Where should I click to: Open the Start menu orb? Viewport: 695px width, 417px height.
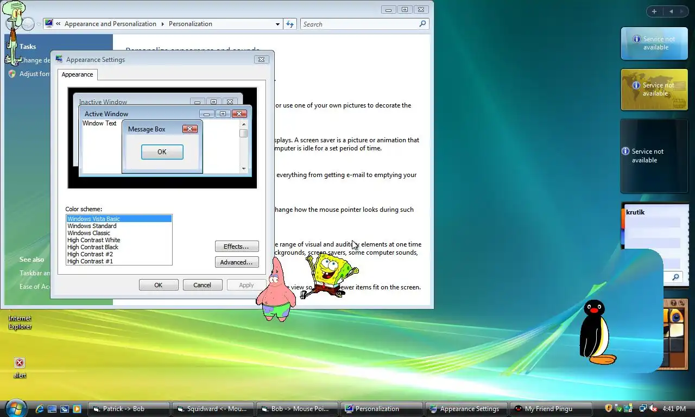pos(15,408)
